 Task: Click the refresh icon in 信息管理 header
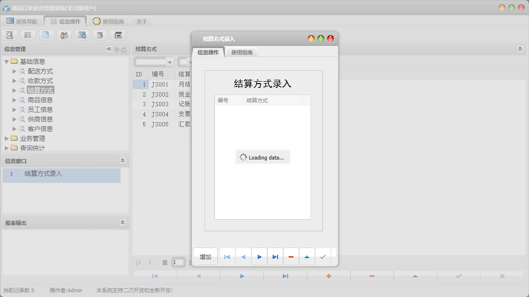[124, 49]
